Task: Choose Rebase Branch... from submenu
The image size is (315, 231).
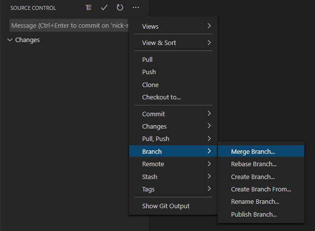Action: (261, 164)
